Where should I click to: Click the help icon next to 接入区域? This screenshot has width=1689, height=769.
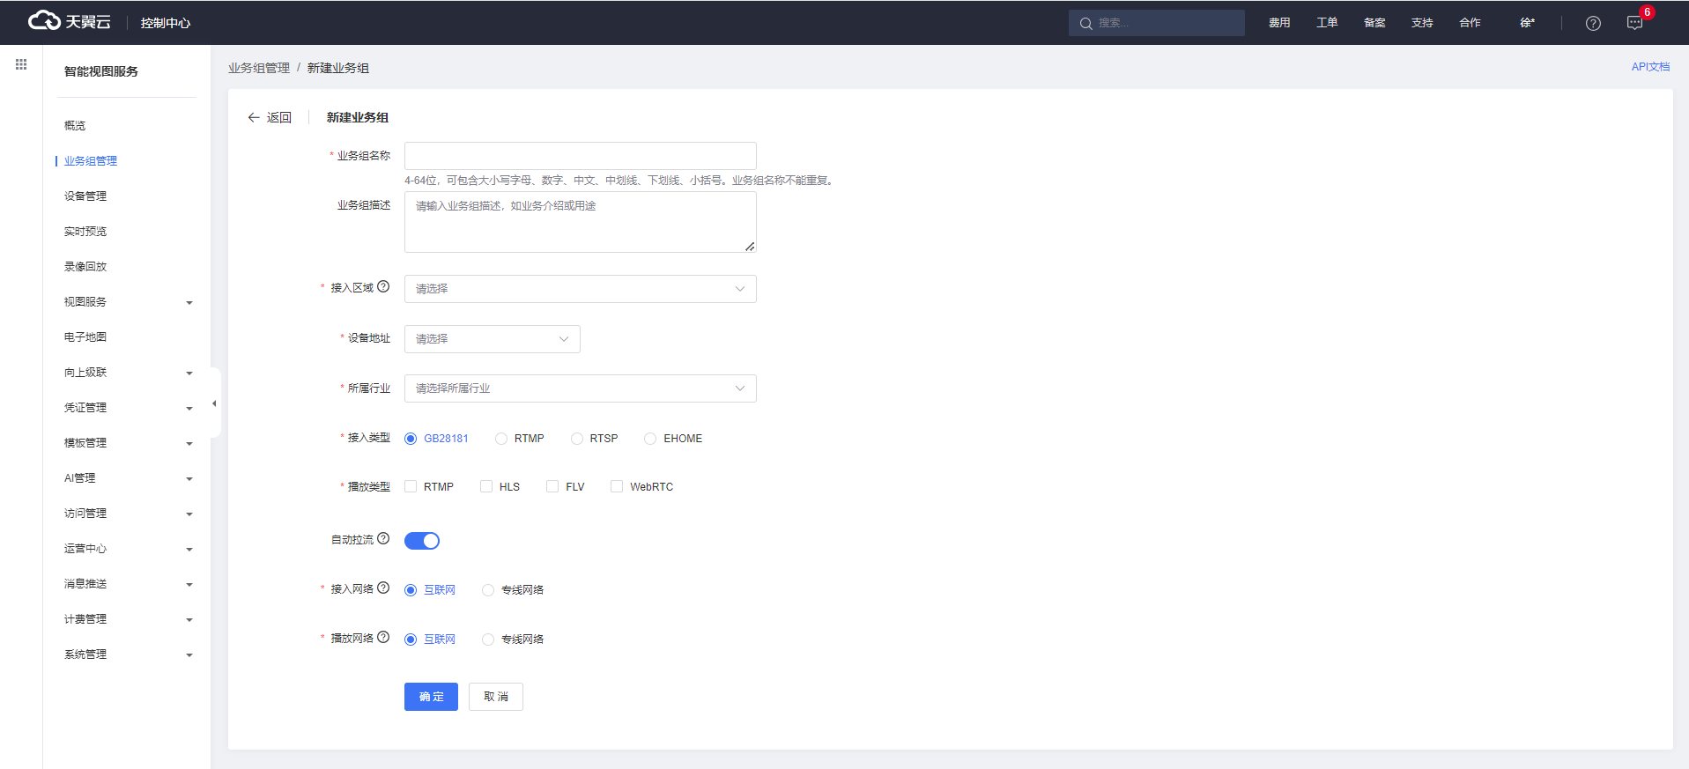383,286
